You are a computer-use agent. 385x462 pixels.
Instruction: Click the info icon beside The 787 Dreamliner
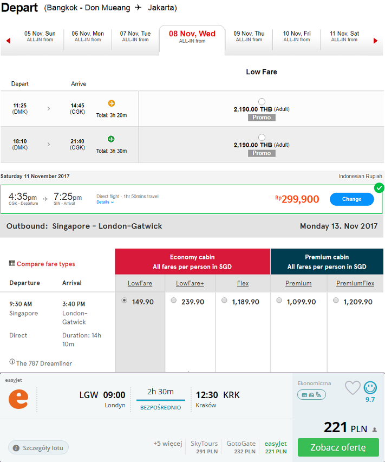pos(12,361)
